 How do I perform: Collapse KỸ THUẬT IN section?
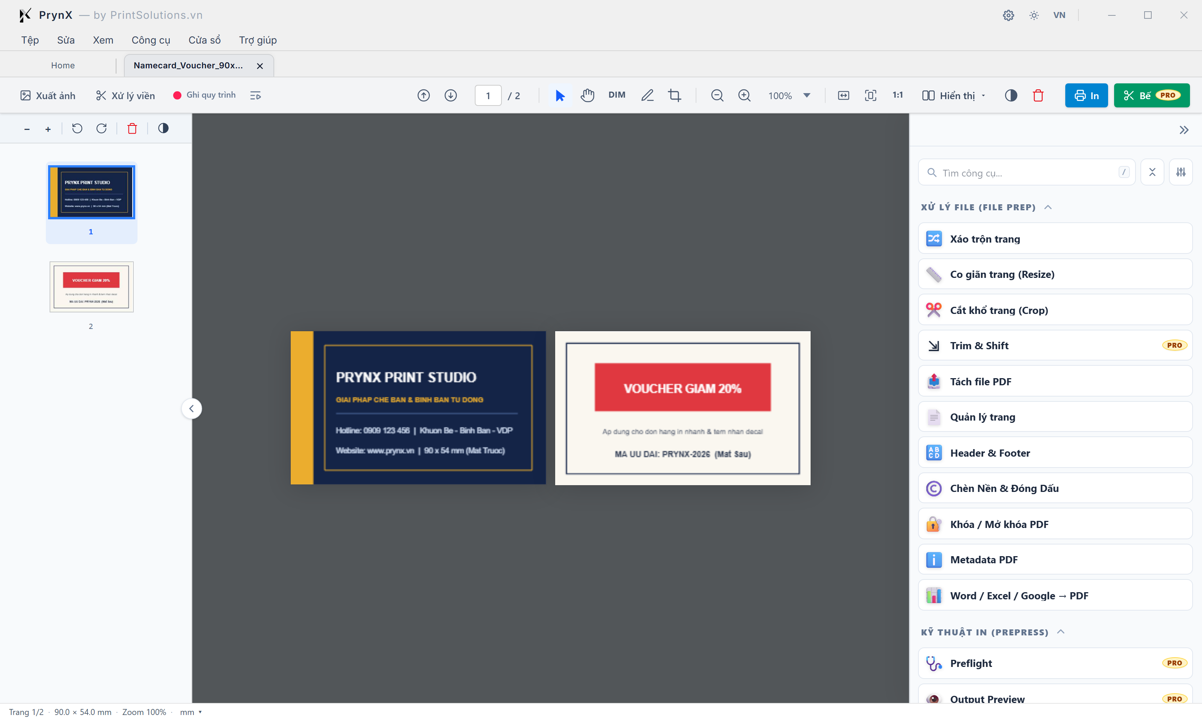pos(1061,632)
